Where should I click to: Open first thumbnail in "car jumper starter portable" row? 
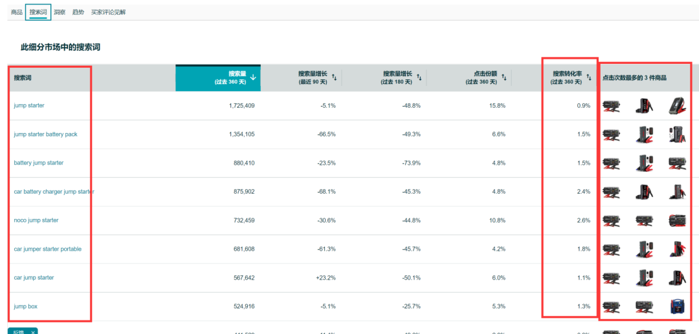point(611,249)
